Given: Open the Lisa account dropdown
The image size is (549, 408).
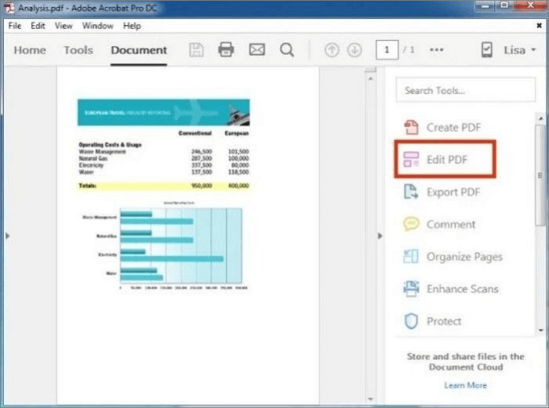Looking at the screenshot, I should pyautogui.click(x=519, y=50).
